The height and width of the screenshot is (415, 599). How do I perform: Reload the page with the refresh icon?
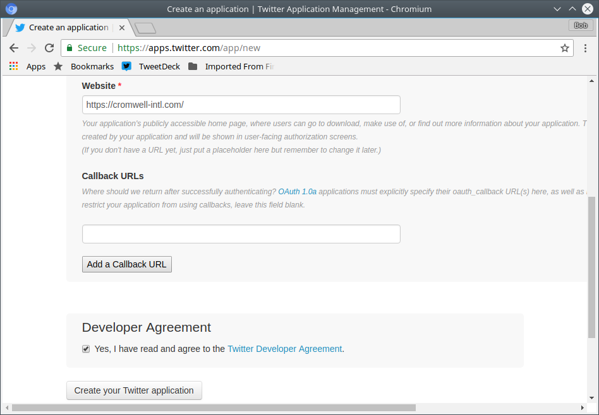point(49,48)
